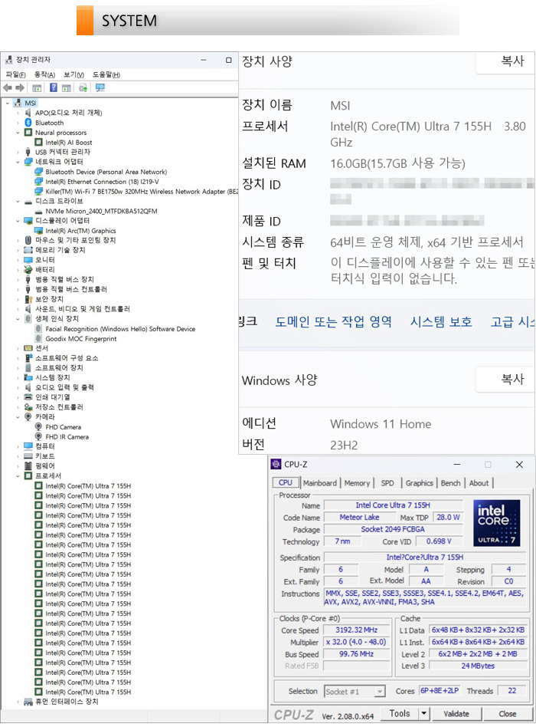The height and width of the screenshot is (727, 536).
Task: Click the 배터리 battery category icon
Action: (x=28, y=269)
